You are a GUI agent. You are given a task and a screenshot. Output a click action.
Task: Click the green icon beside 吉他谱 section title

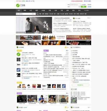(17, 107)
